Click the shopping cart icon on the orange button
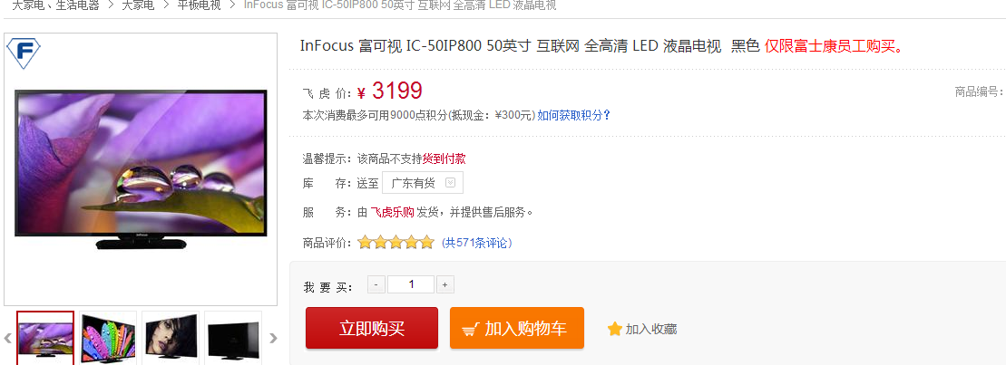The width and height of the screenshot is (1006, 365). [x=470, y=329]
